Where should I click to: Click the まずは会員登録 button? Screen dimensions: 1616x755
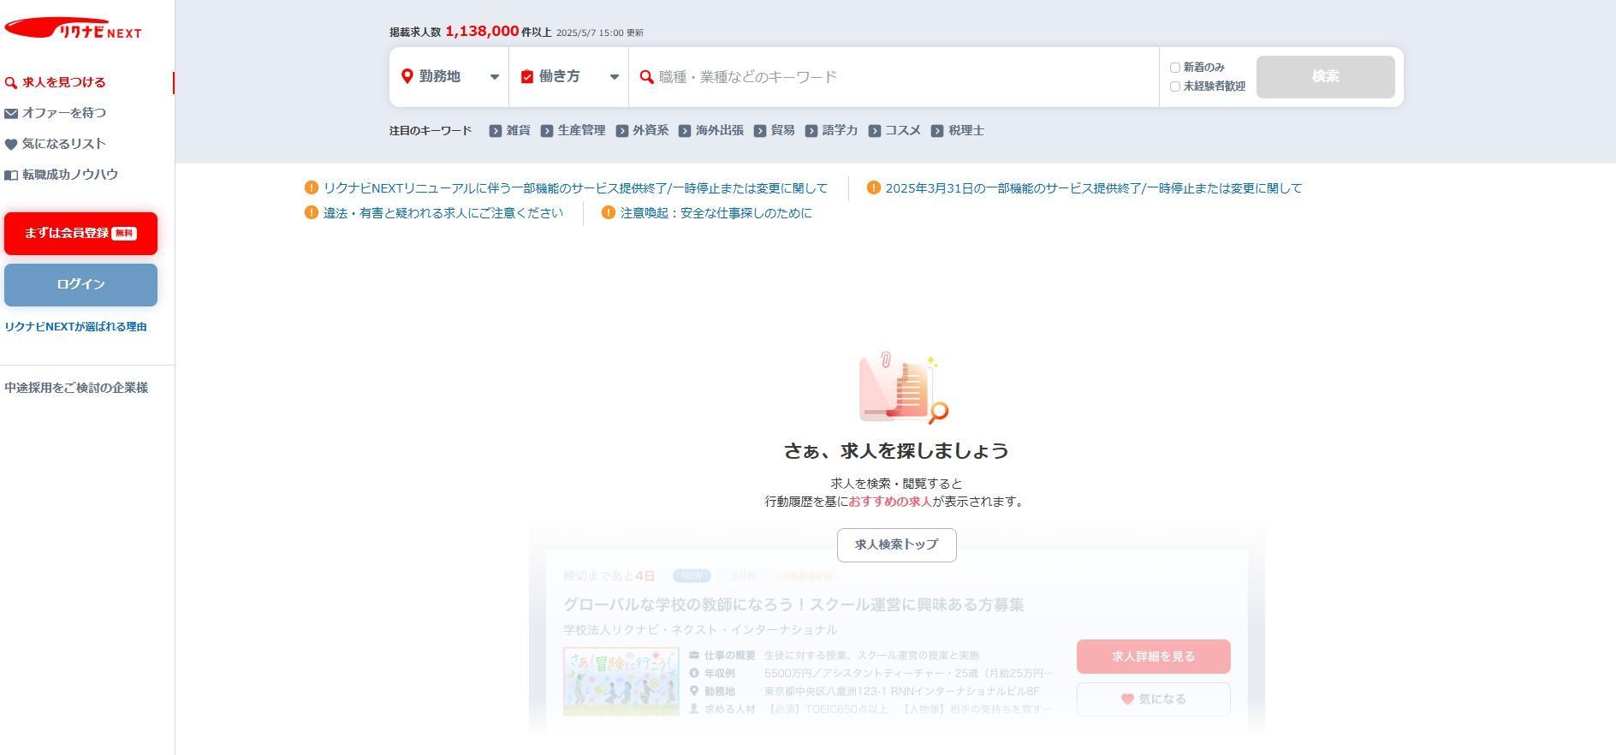[x=80, y=234]
